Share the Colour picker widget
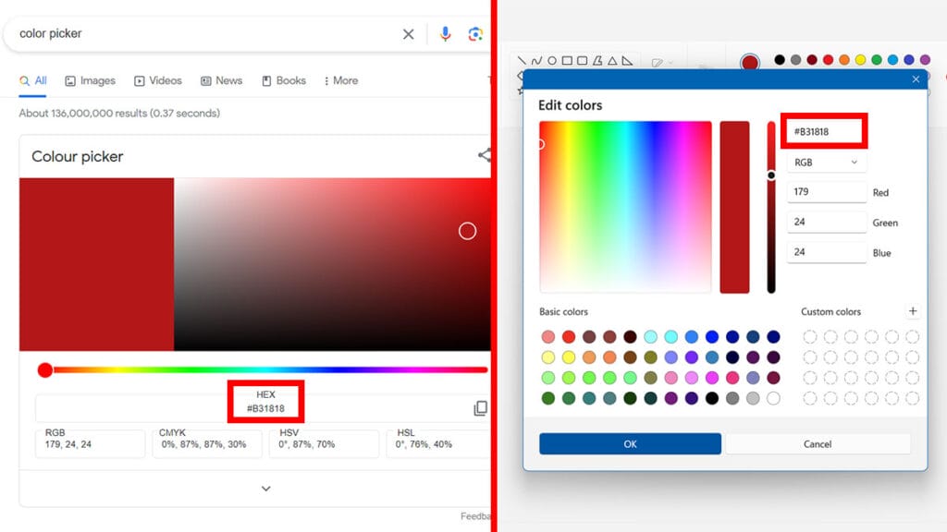Image resolution: width=947 pixels, height=532 pixels. tap(484, 155)
